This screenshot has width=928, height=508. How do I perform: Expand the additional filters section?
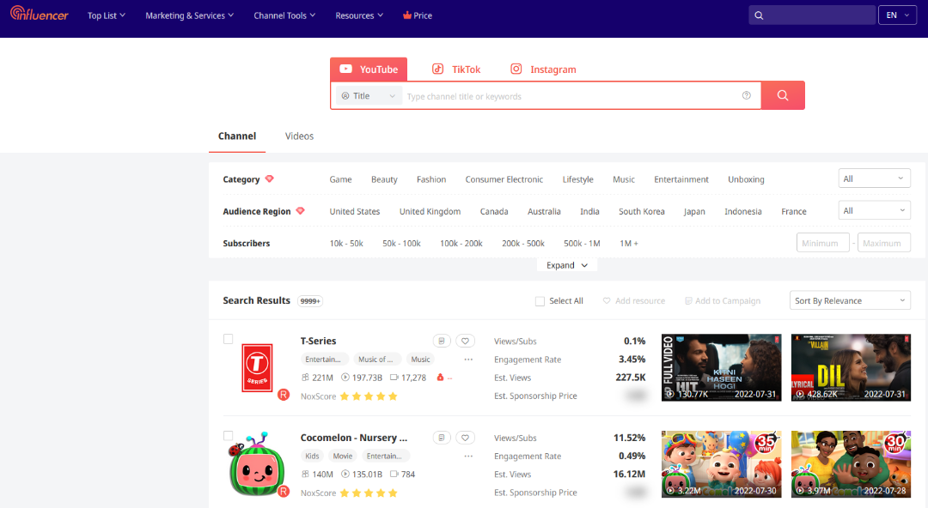[x=566, y=264]
